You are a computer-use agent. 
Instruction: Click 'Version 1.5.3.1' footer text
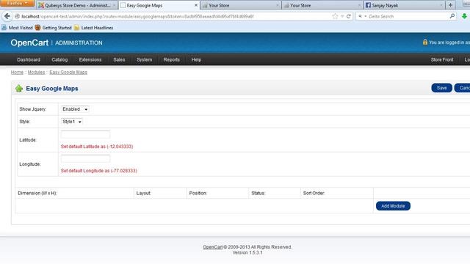(x=247, y=252)
